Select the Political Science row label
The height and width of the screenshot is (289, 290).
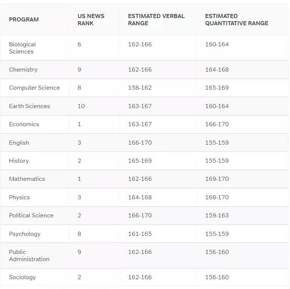31,216
